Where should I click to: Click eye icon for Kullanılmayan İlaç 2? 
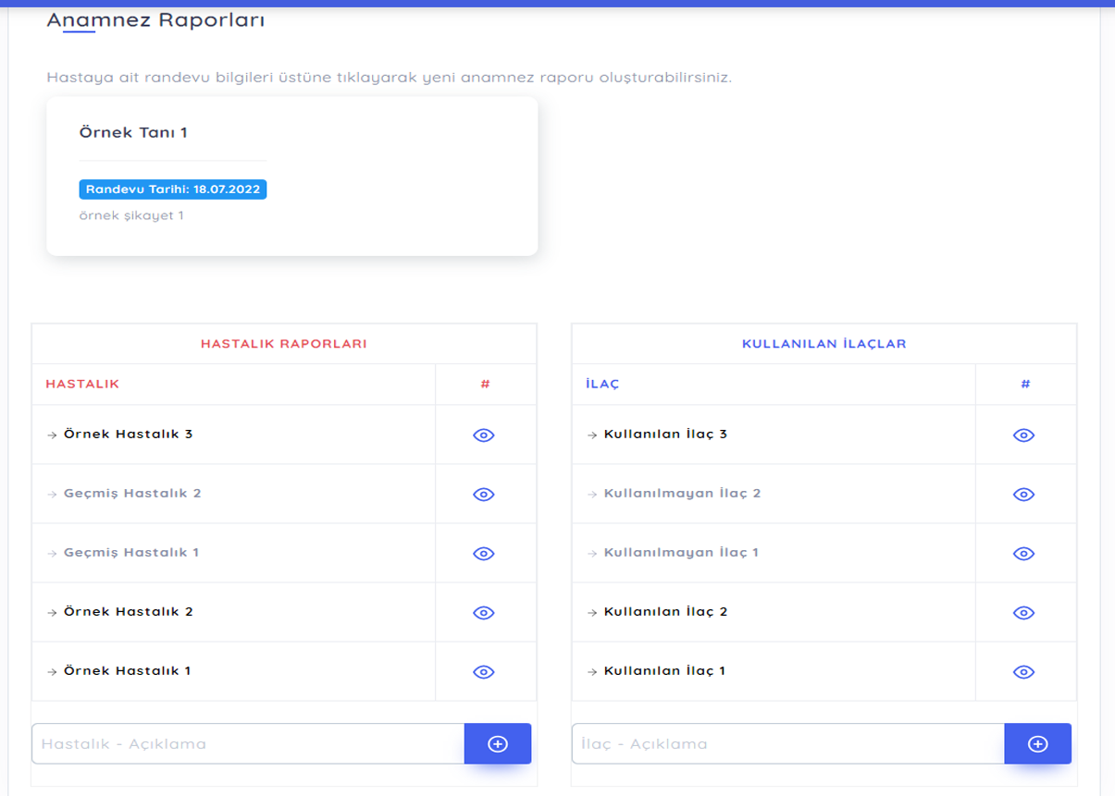click(x=1023, y=495)
